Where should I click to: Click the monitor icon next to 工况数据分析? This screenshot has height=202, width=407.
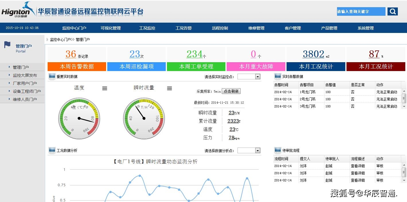point(52,150)
